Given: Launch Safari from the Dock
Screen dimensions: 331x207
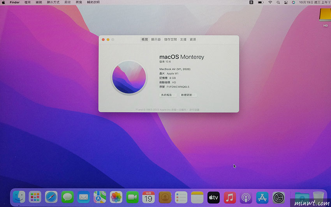Looking at the screenshot, I should tap(51, 197).
